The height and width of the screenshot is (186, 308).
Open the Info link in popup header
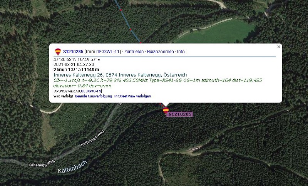click(181, 52)
